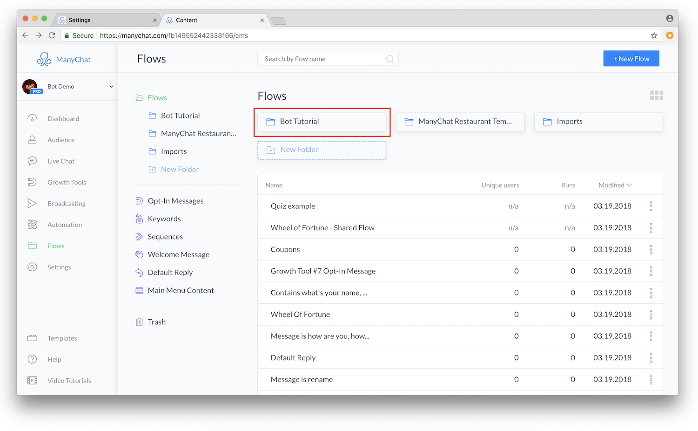Sort by the Modified column chevron

pos(630,185)
